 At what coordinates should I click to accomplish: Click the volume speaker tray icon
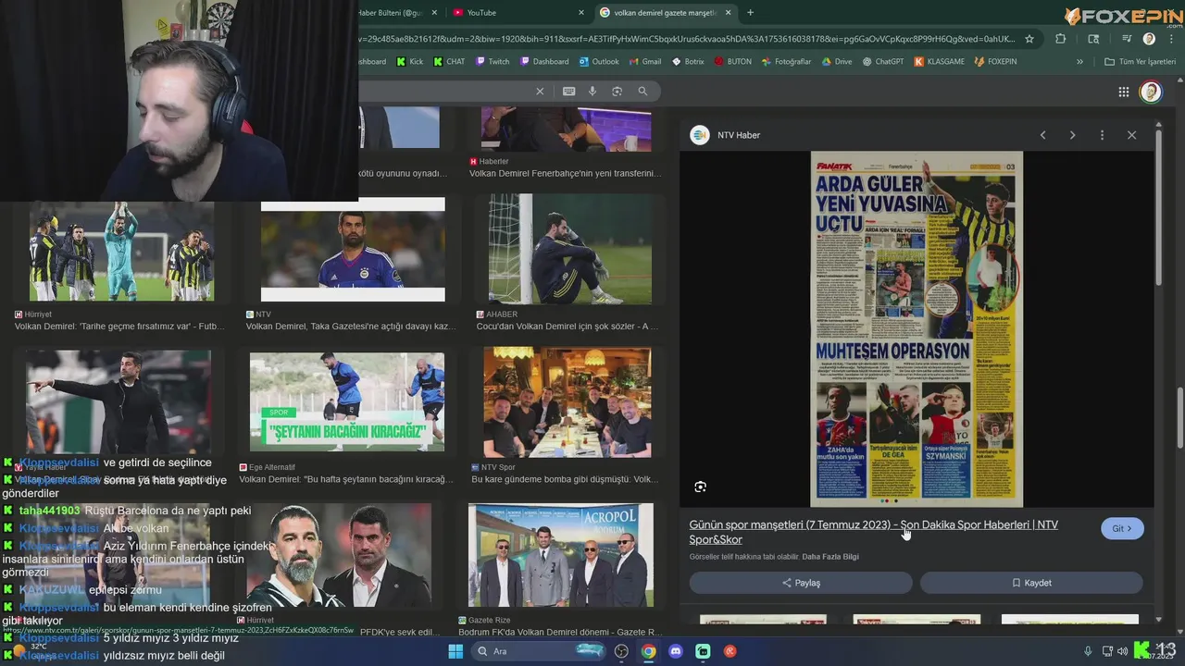click(x=1123, y=651)
